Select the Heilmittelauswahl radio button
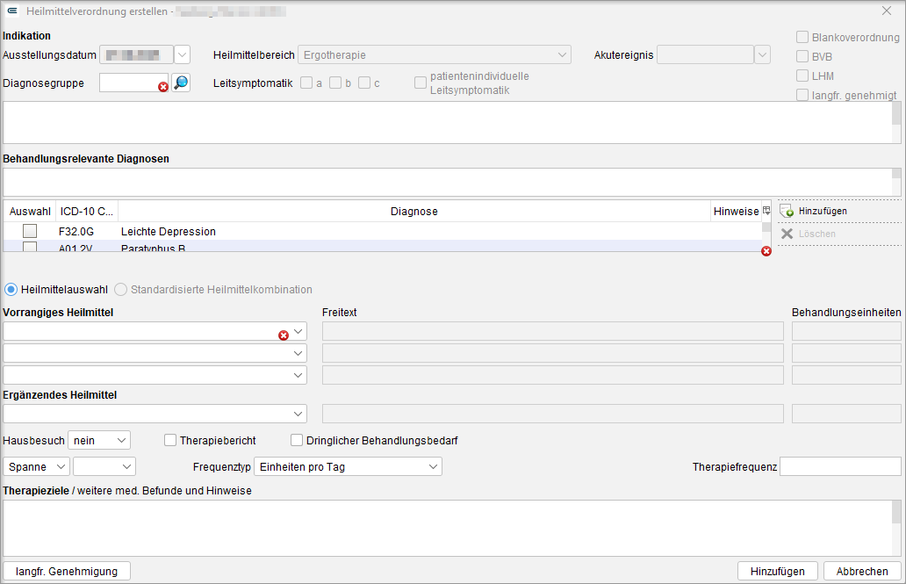Screen dimensions: 906x584 (x=11, y=289)
